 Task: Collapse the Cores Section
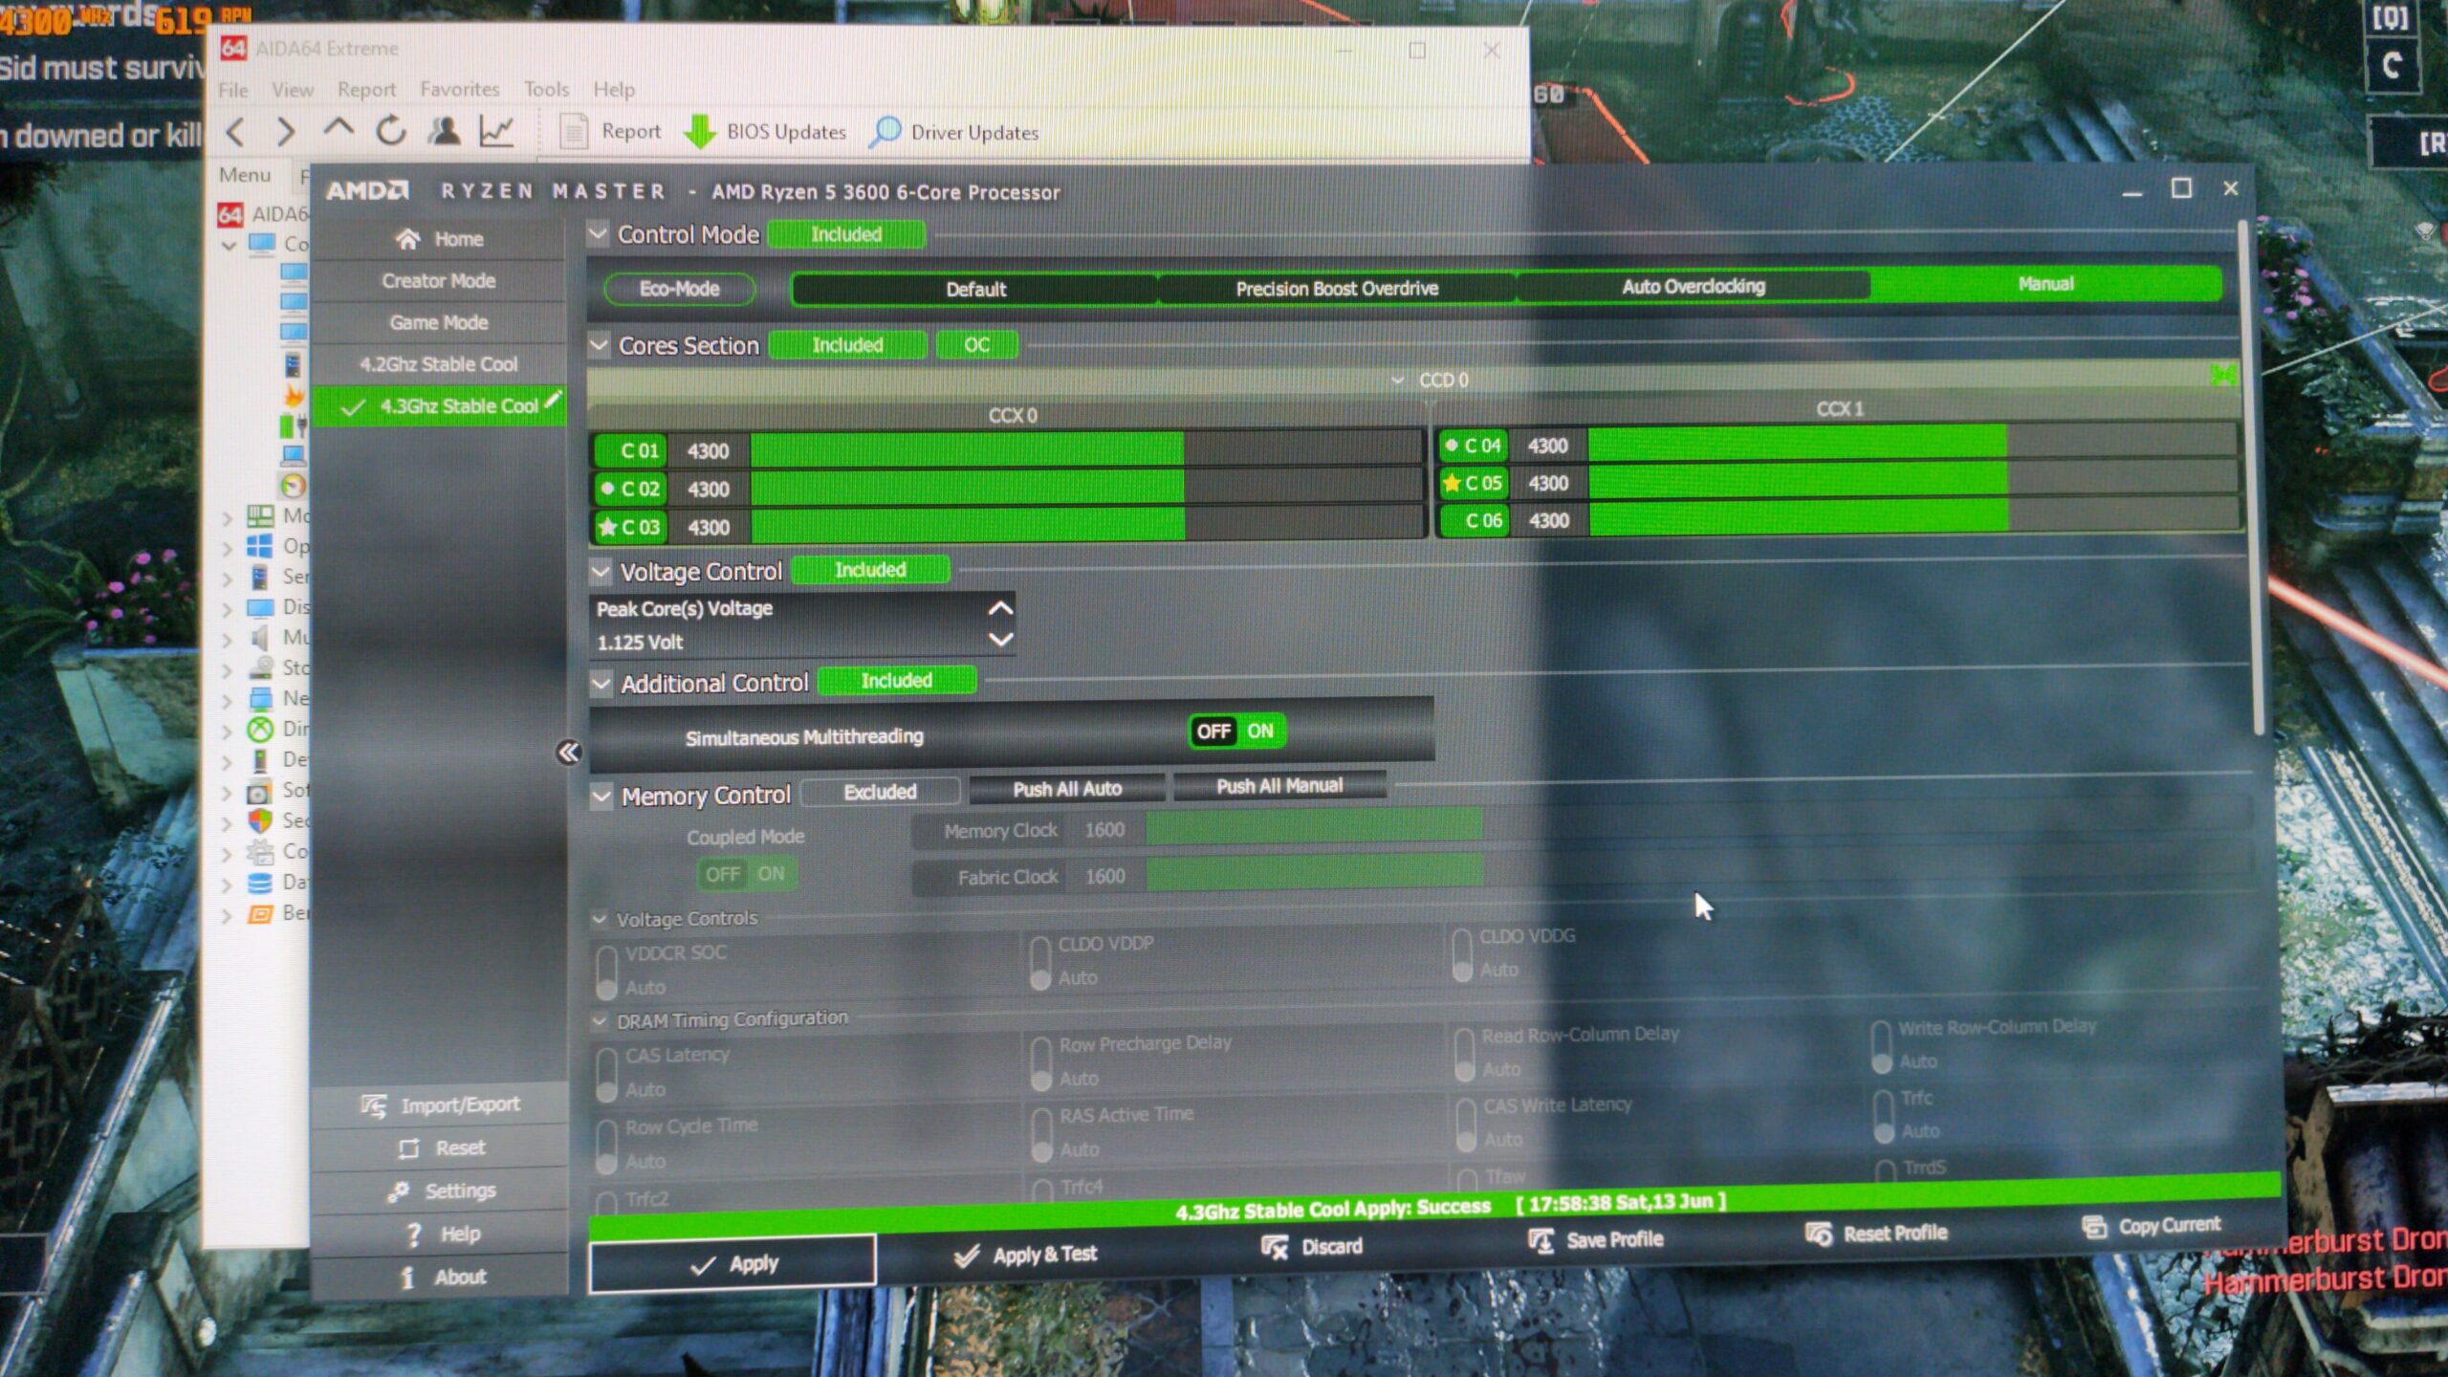click(x=600, y=344)
